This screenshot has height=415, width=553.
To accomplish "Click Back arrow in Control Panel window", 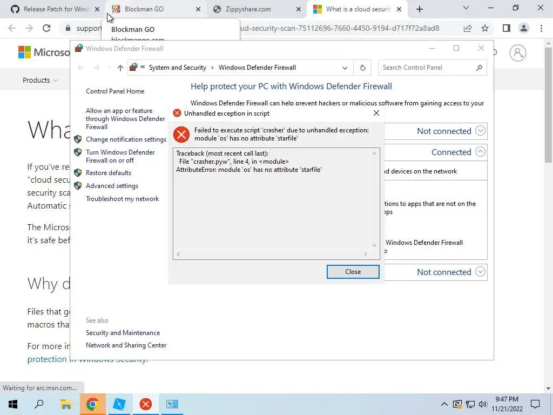I will pos(80,68).
